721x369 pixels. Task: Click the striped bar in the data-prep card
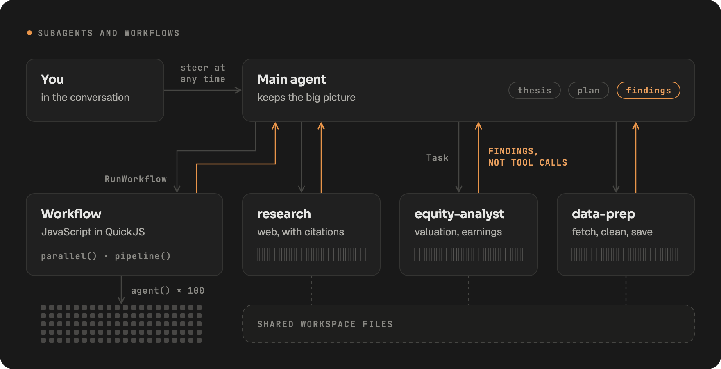(626, 254)
